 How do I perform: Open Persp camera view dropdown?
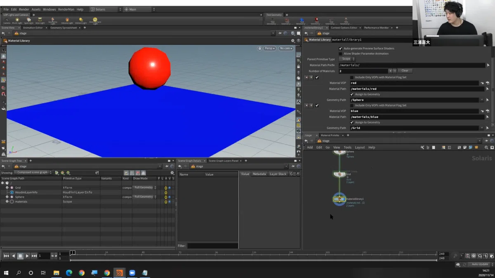[270, 48]
